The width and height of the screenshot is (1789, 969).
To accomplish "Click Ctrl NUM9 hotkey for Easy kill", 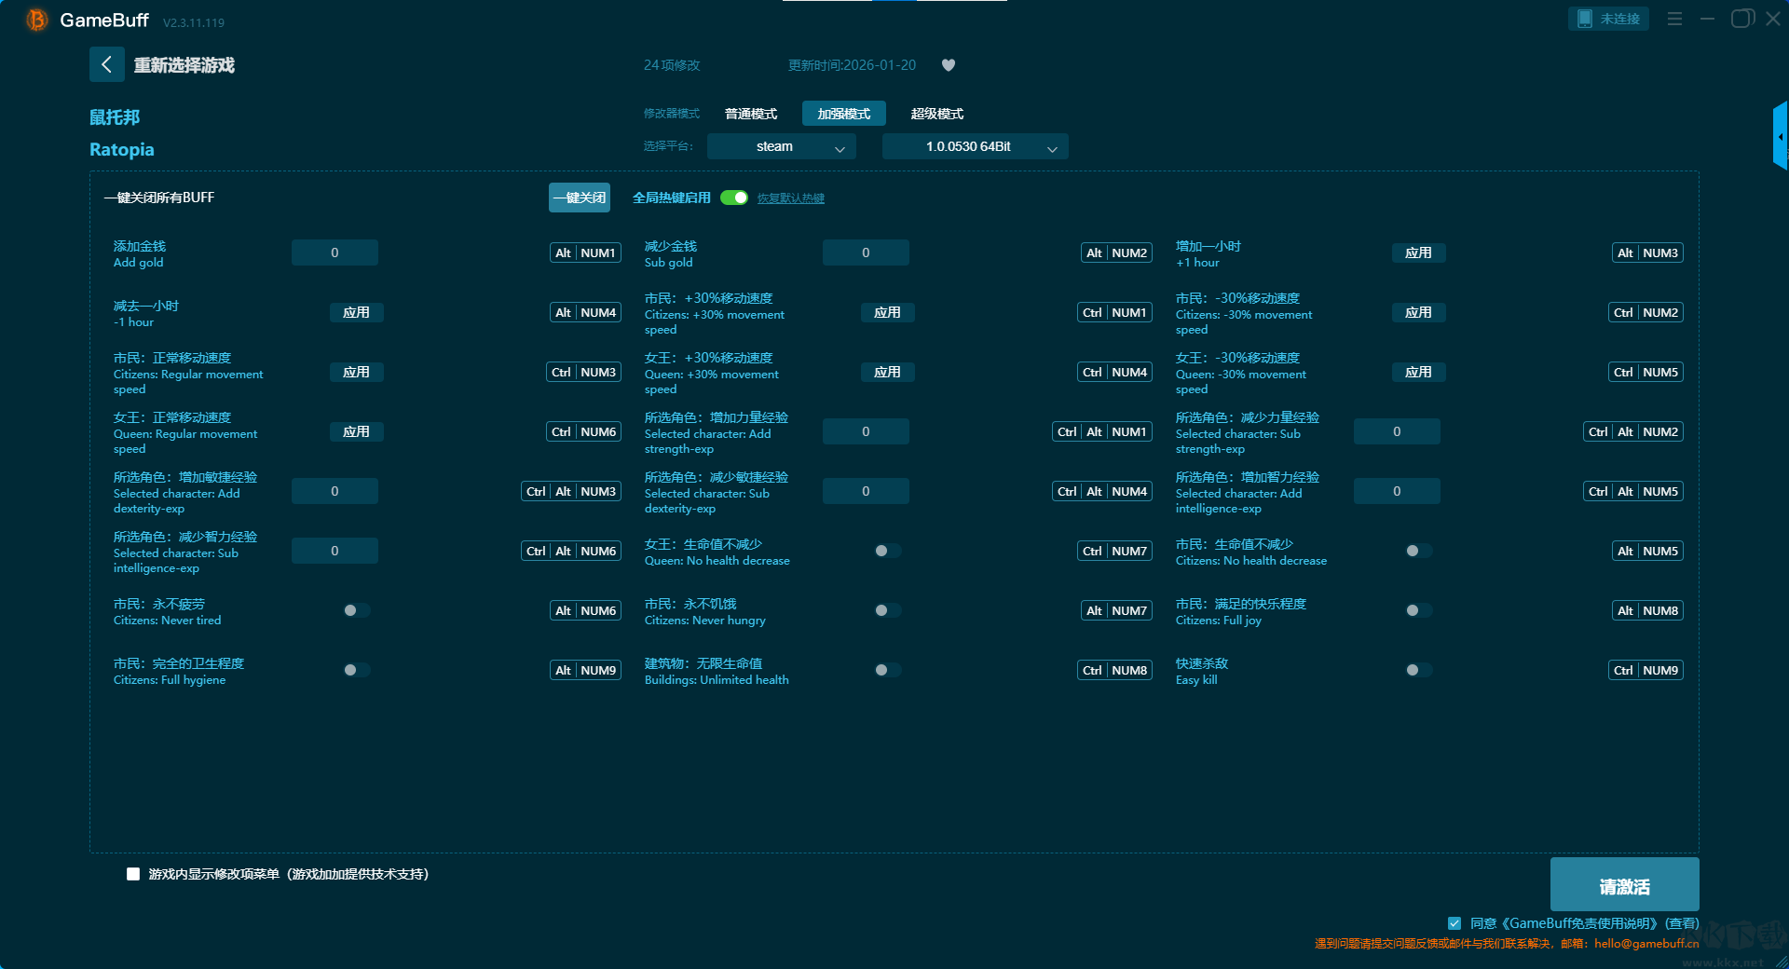I will pyautogui.click(x=1646, y=671).
